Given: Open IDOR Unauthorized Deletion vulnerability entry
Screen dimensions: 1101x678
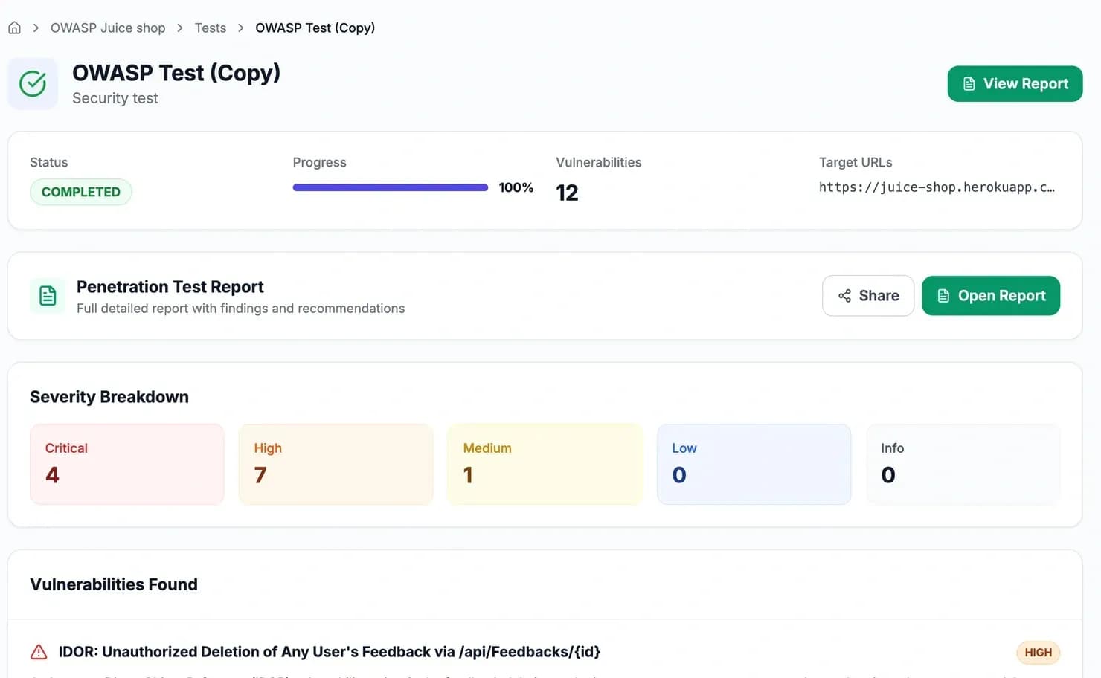Looking at the screenshot, I should click(x=330, y=652).
